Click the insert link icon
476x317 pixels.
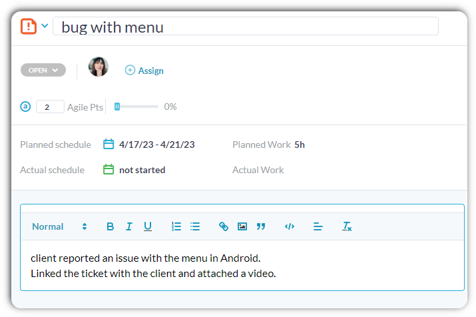[x=224, y=226]
